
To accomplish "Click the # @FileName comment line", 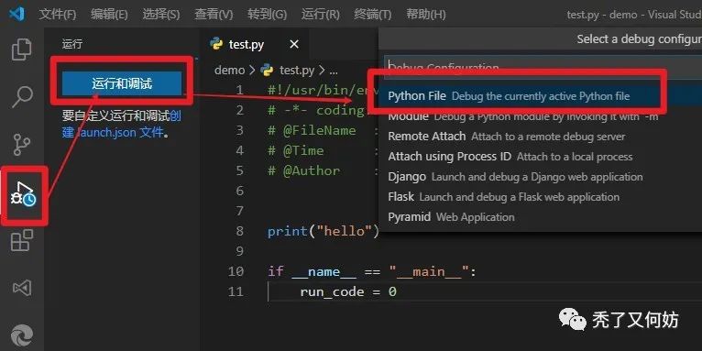I will [x=312, y=130].
